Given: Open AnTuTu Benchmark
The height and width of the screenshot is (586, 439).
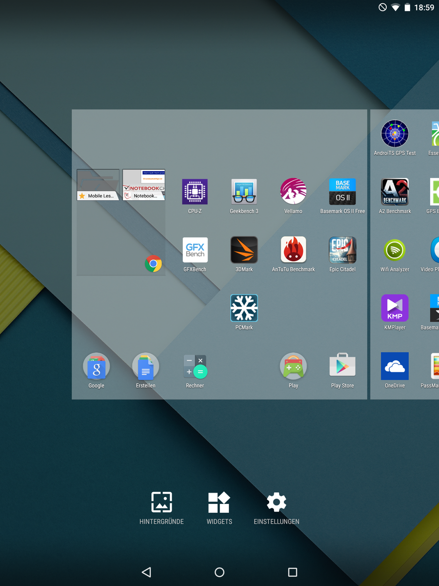Looking at the screenshot, I should point(293,250).
